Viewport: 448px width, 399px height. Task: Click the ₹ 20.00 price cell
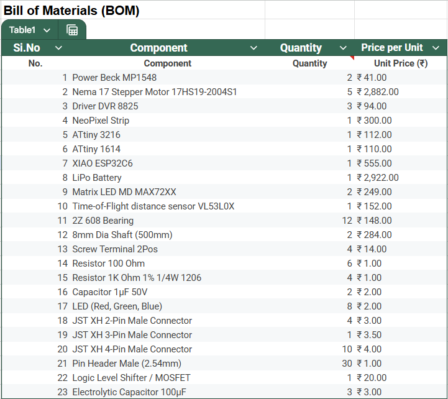[x=401, y=378]
